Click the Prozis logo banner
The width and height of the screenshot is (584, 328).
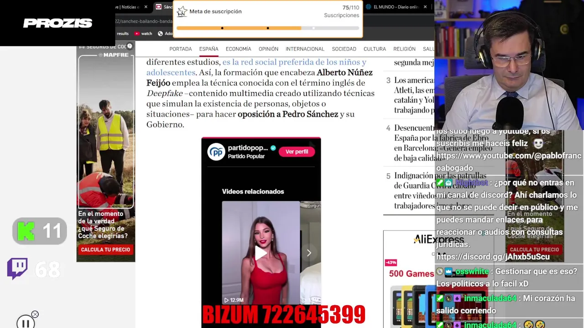coord(57,23)
